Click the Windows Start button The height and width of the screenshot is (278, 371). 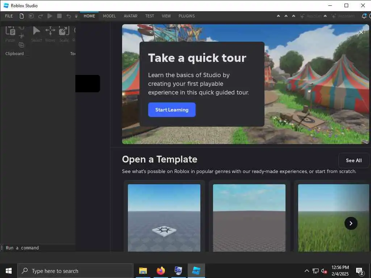(9, 271)
